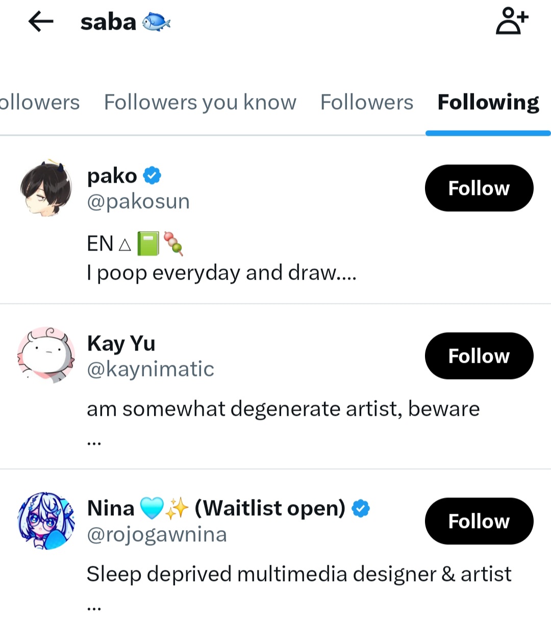Screen dimensions: 551x624
Task: Open pako's profile picture
Action: (46, 188)
